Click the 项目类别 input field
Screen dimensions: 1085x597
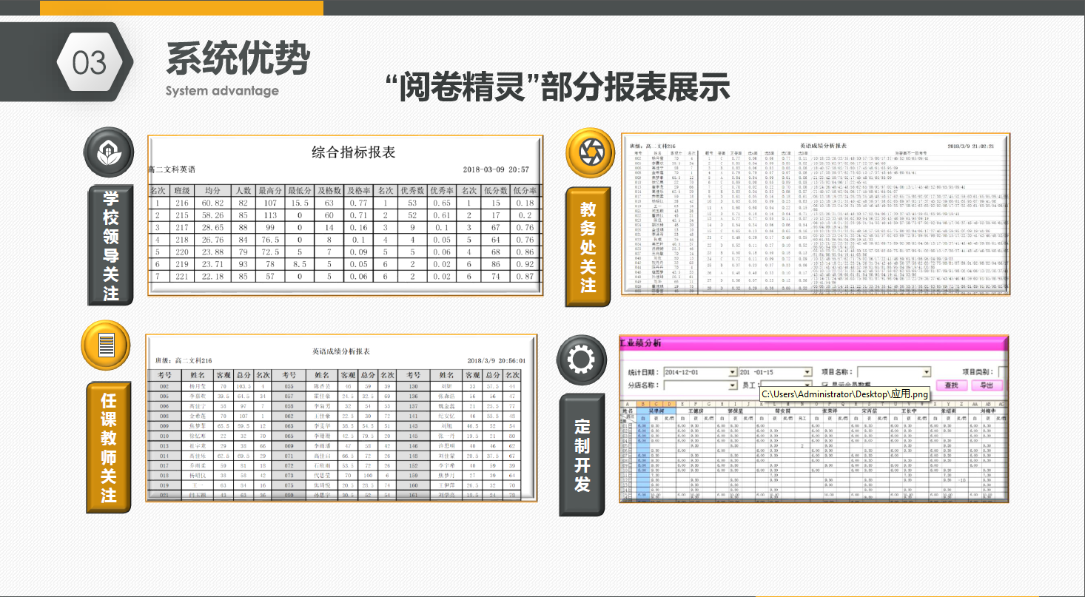[x=1002, y=372]
